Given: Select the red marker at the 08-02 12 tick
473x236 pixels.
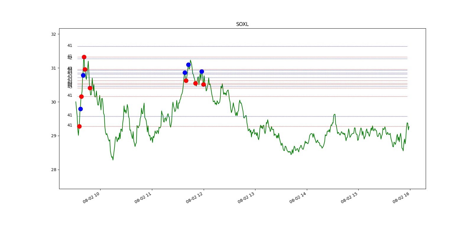Looking at the screenshot, I should [x=203, y=84].
